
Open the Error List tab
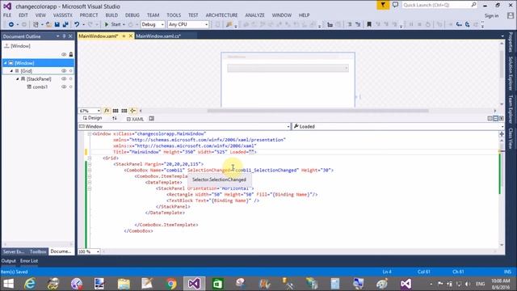tap(29, 260)
